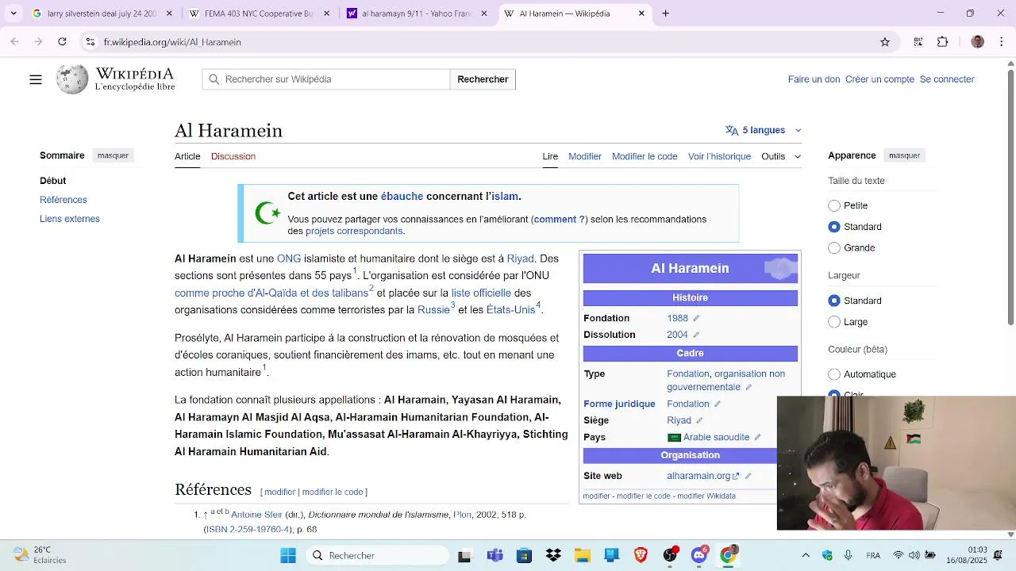Open the Voir l'historique tab
The width and height of the screenshot is (1016, 571).
[x=719, y=156]
